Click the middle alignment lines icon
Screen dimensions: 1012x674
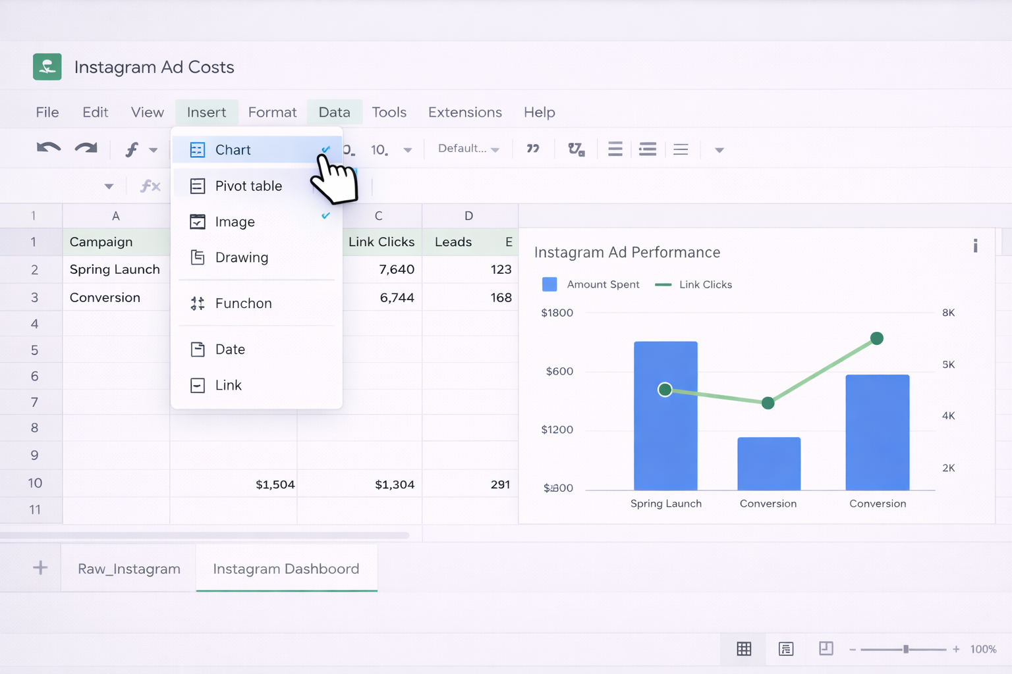[648, 149]
